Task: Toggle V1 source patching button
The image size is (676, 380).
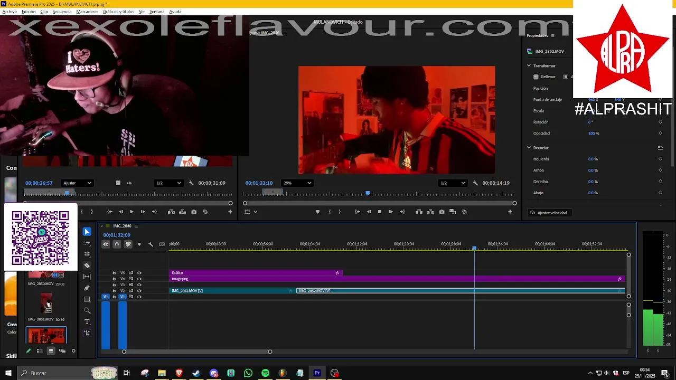Action: [x=105, y=297]
